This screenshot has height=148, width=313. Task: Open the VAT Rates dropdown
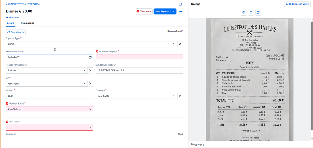[x=49, y=127]
